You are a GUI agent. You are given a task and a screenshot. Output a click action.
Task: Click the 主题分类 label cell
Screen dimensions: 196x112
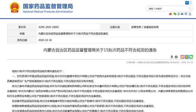pyautogui.click(x=115, y=27)
